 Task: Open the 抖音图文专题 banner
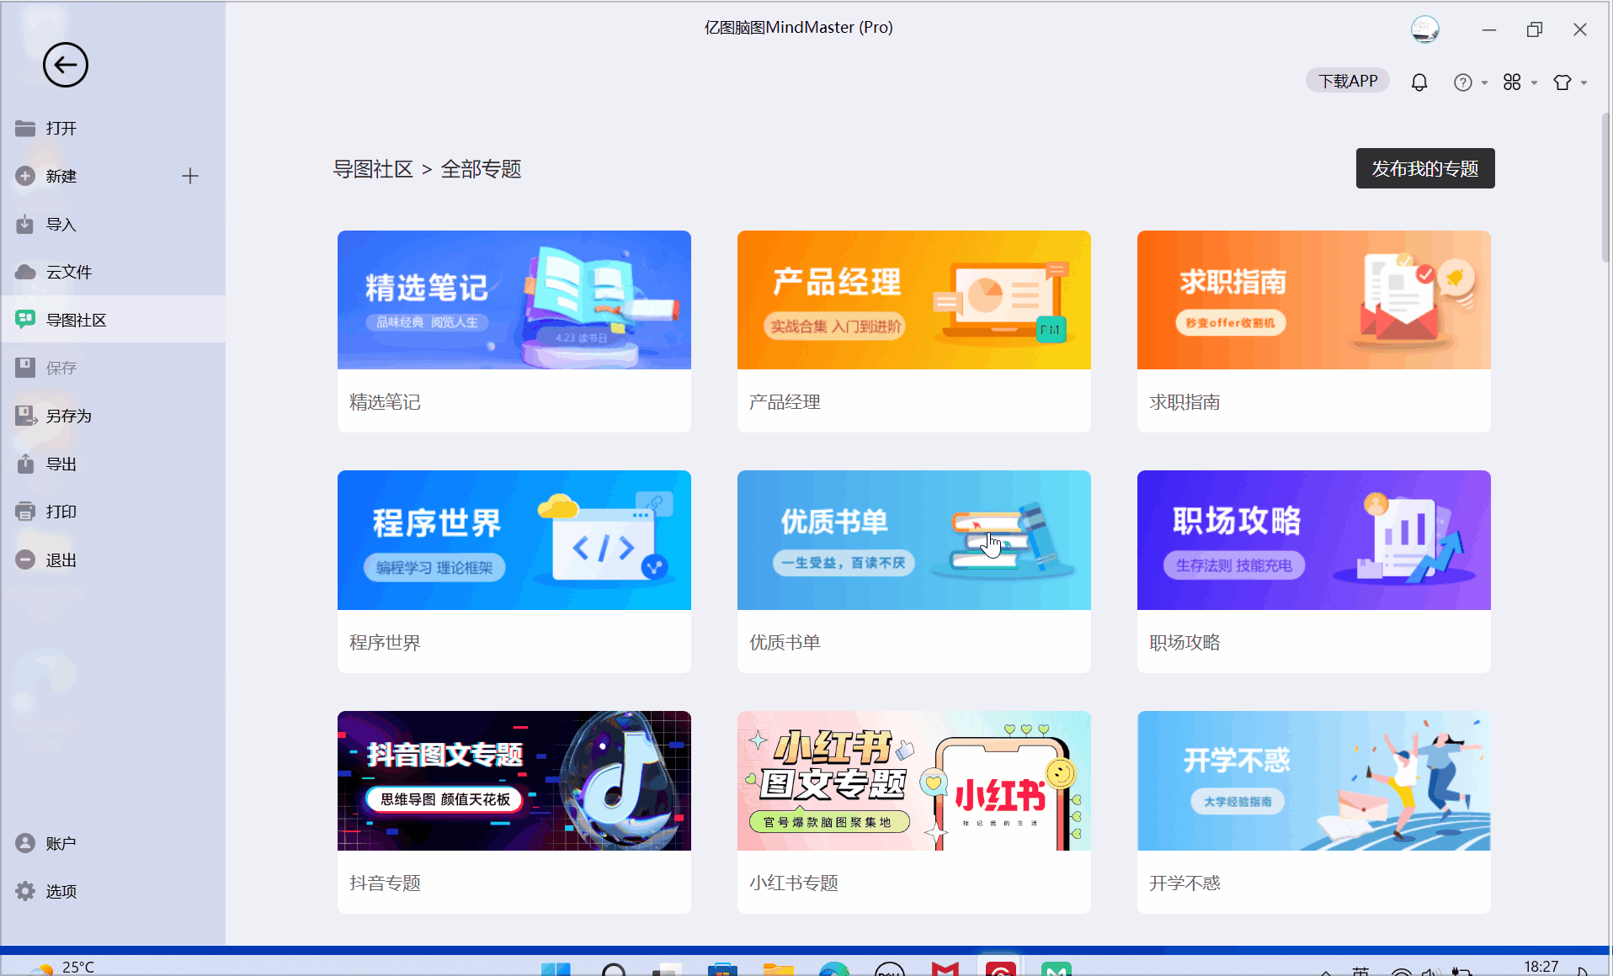coord(514,781)
